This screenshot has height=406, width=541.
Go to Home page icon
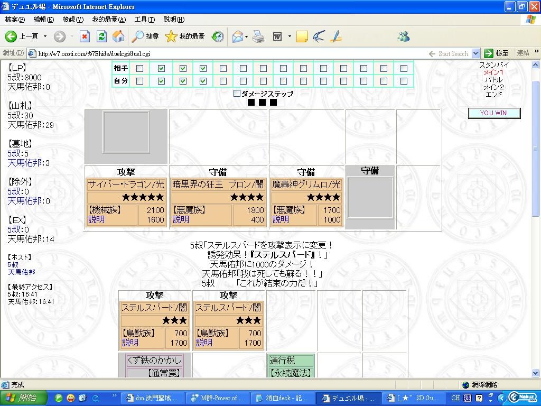118,36
